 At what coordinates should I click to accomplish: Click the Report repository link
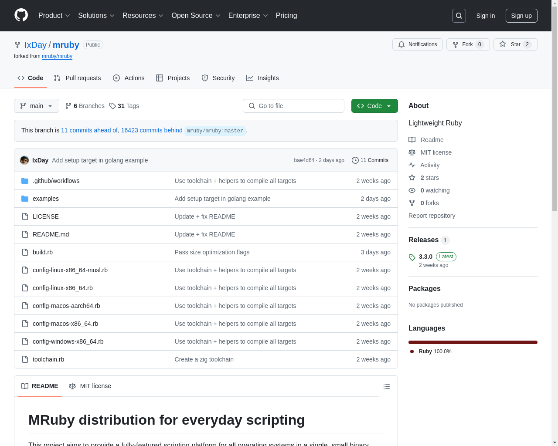(x=432, y=216)
